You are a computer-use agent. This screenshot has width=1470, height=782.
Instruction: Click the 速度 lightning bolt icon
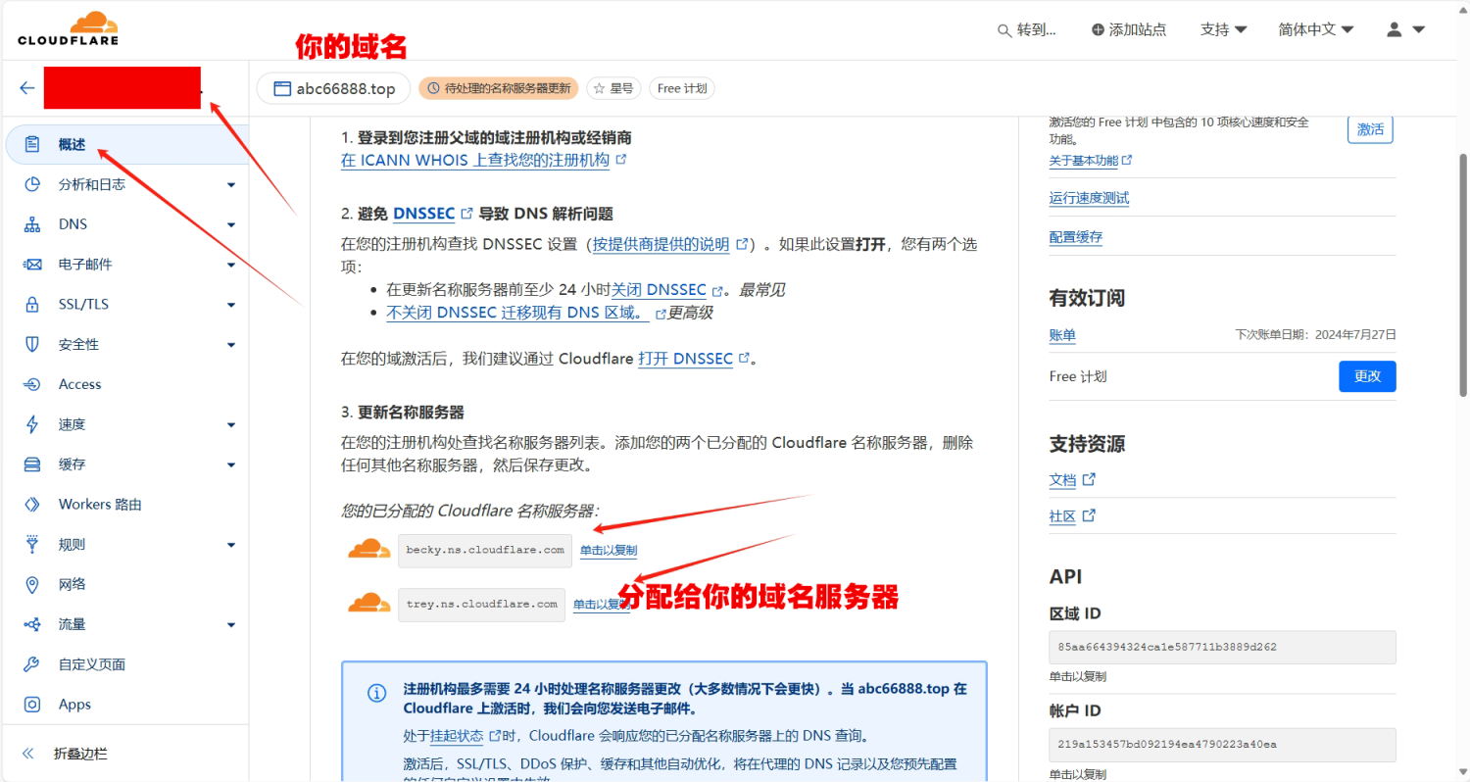click(x=32, y=424)
